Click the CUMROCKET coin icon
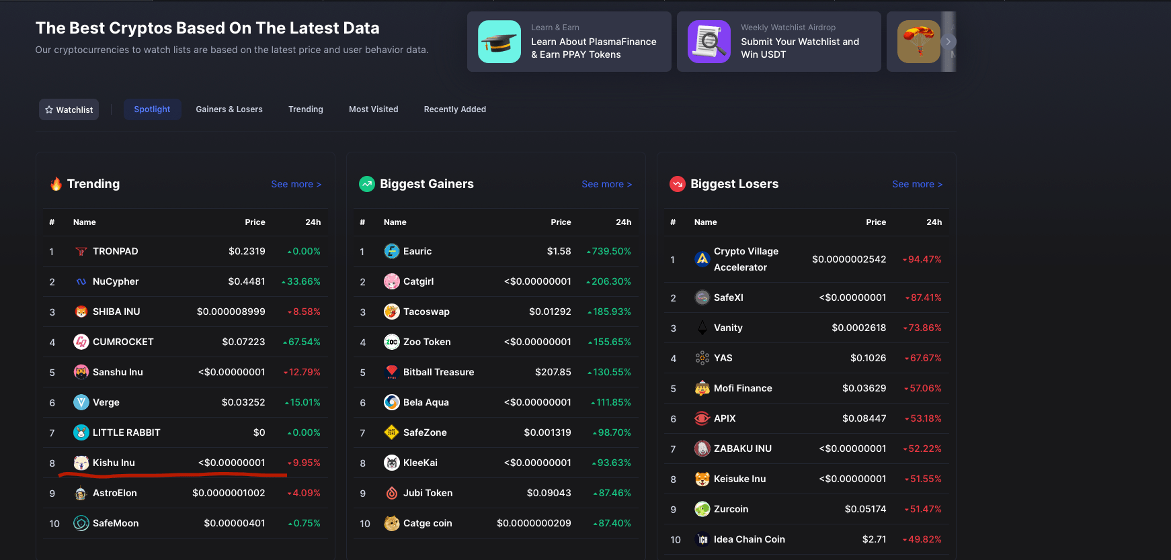Image resolution: width=1171 pixels, height=560 pixels. pos(81,342)
